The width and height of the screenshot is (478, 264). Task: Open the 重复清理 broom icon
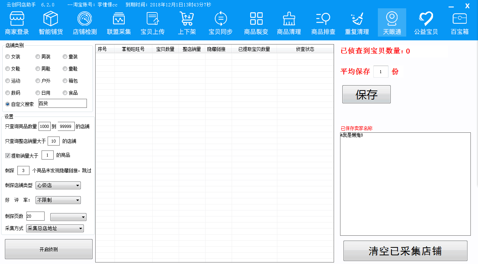[357, 23]
